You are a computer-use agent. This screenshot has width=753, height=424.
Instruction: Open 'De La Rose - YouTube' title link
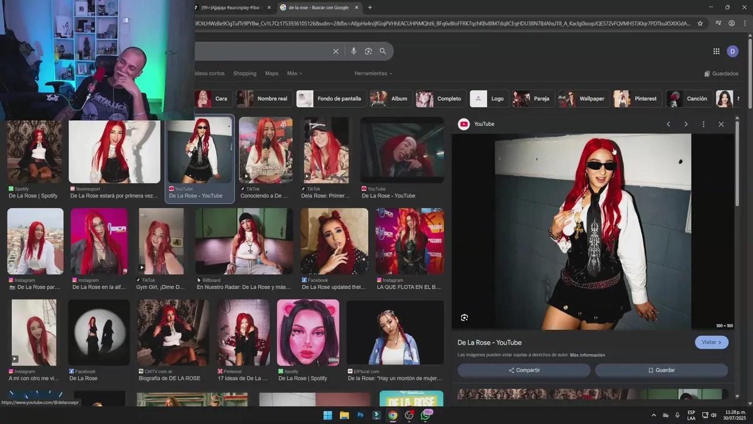(489, 343)
